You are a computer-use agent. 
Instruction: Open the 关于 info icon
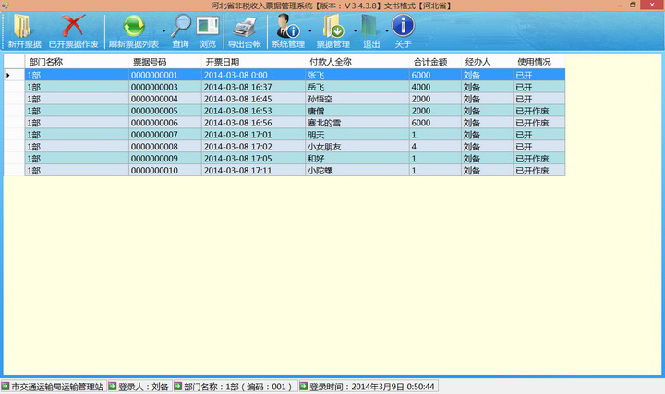(x=403, y=26)
